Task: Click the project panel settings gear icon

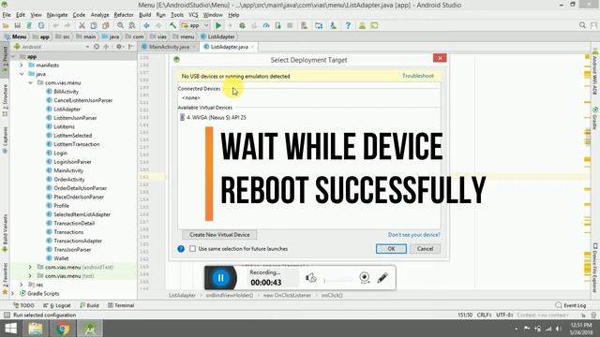Action: [119, 47]
